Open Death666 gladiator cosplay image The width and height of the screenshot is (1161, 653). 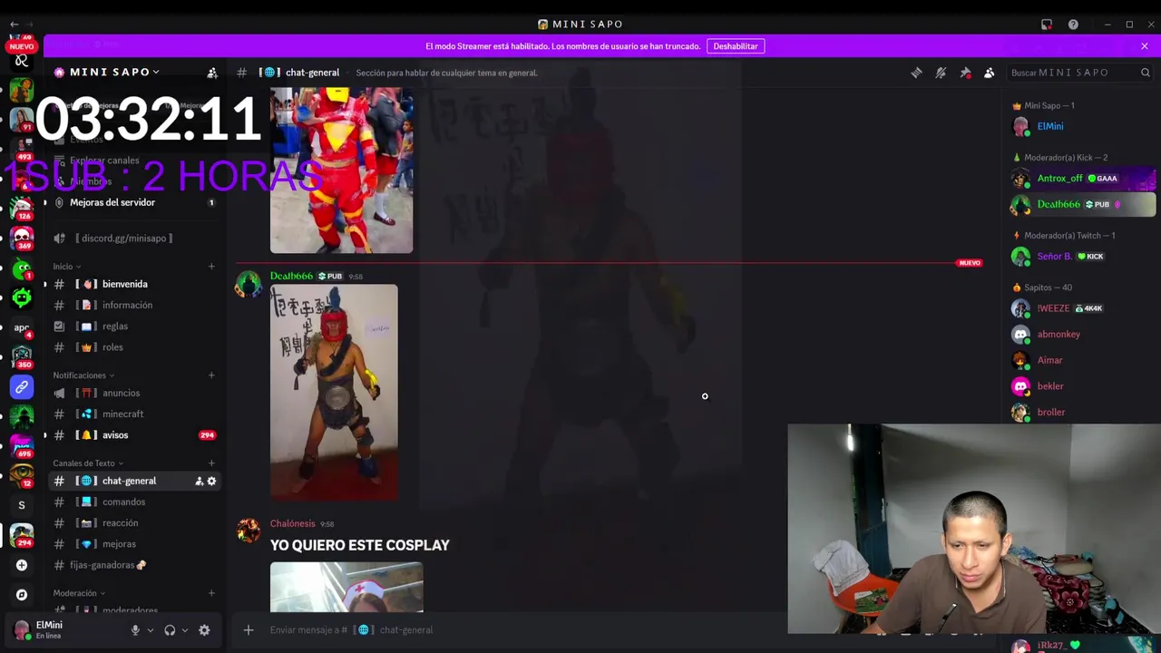[334, 392]
